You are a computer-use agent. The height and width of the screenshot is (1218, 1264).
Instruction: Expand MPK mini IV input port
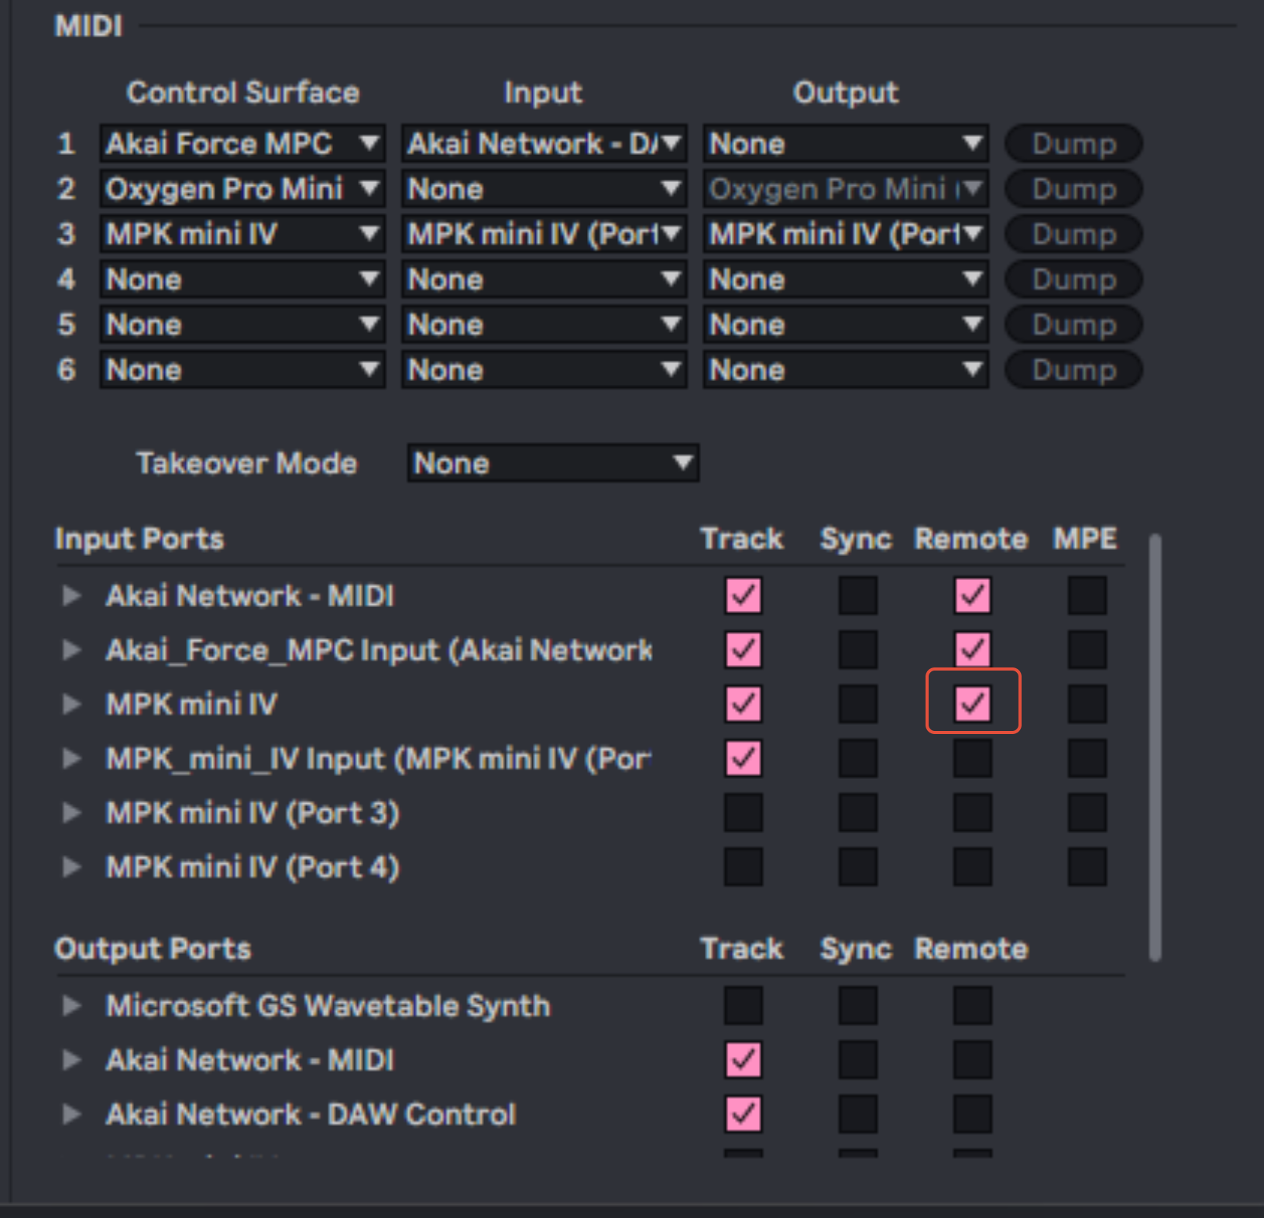click(x=72, y=704)
